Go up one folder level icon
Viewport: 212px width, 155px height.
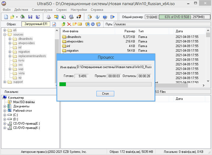point(63,24)
